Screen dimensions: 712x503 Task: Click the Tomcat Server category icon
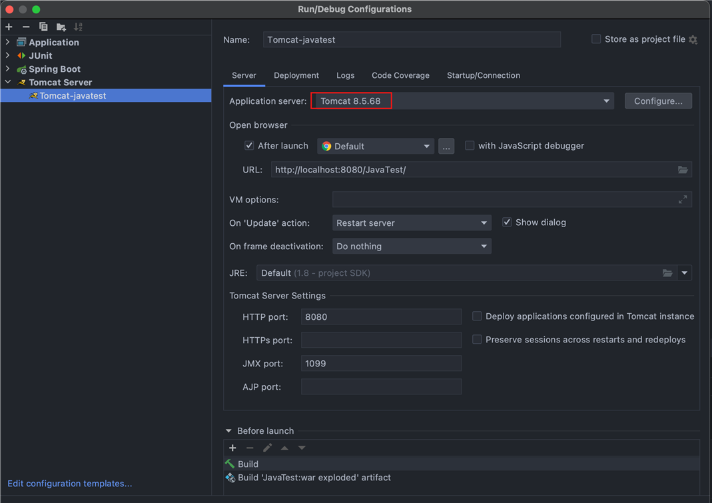point(21,82)
